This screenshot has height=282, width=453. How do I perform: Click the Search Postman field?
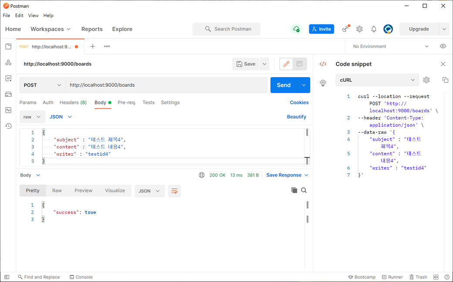point(226,29)
